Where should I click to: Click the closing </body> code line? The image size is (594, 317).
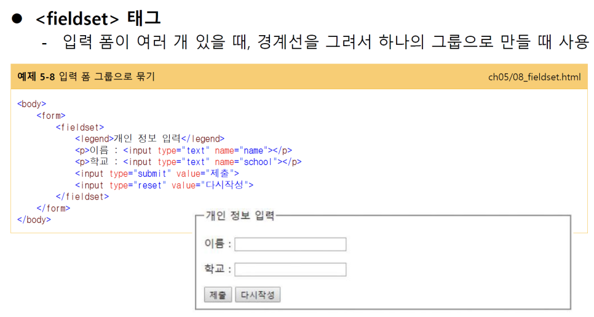(34, 220)
